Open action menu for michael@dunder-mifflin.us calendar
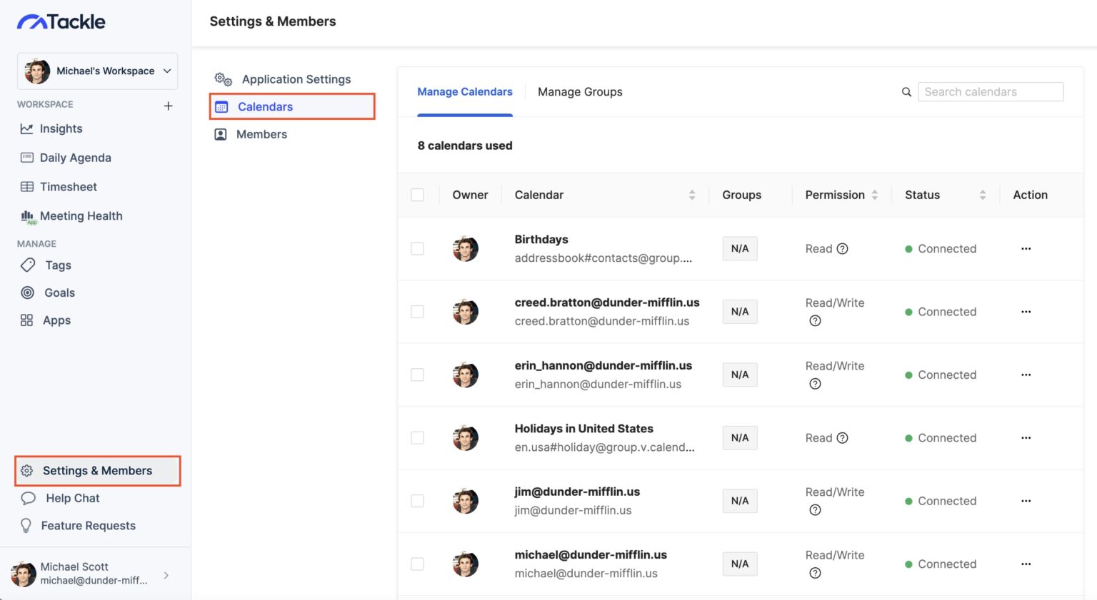The height and width of the screenshot is (600, 1097). (1026, 564)
